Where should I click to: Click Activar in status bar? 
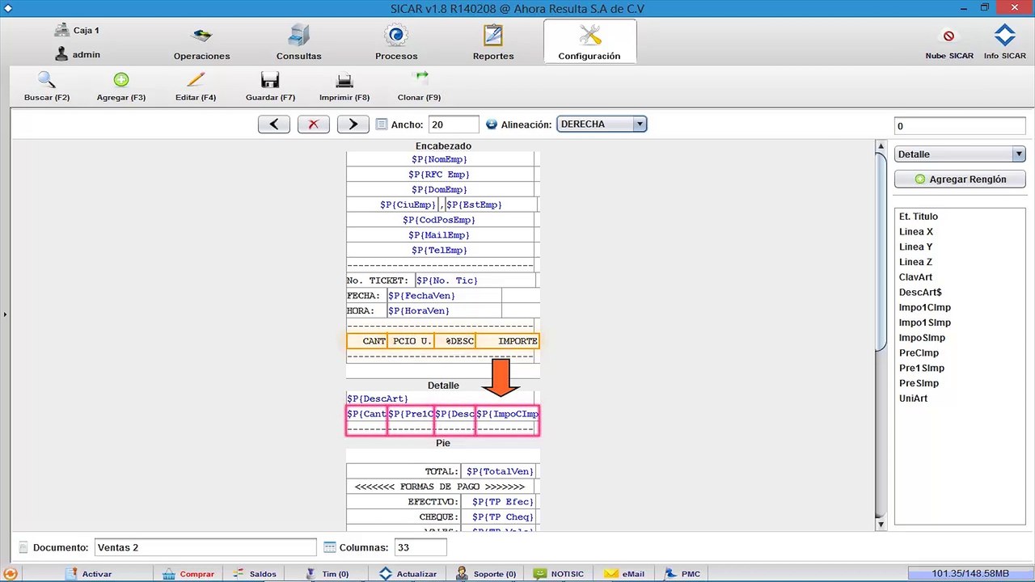tap(88, 574)
